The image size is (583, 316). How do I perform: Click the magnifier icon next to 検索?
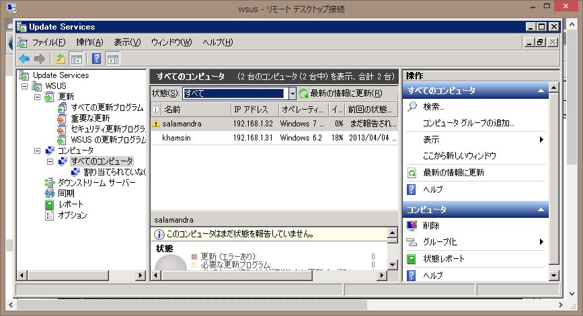coord(412,107)
